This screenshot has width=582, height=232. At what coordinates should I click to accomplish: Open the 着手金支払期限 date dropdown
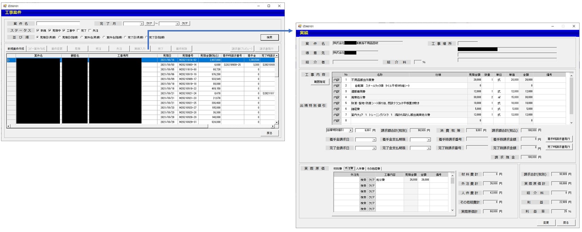tap(428, 140)
